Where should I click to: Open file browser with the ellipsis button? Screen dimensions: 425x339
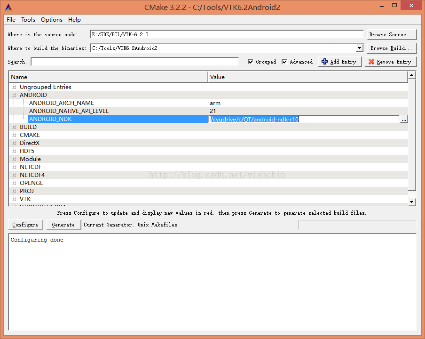(404, 119)
